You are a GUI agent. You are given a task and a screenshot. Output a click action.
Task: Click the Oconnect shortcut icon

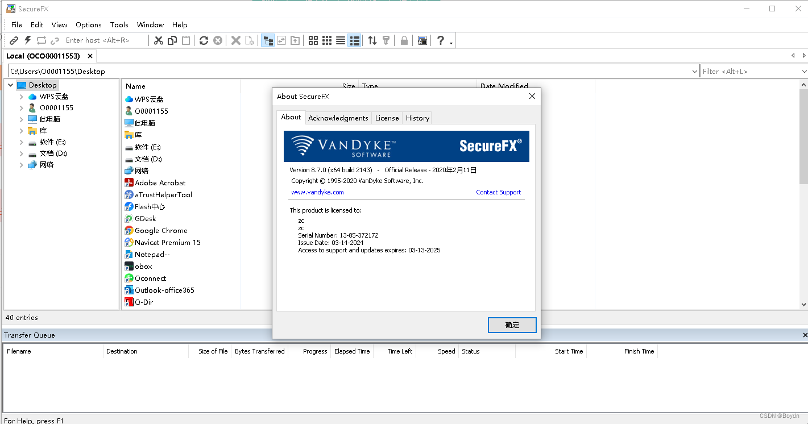point(129,278)
